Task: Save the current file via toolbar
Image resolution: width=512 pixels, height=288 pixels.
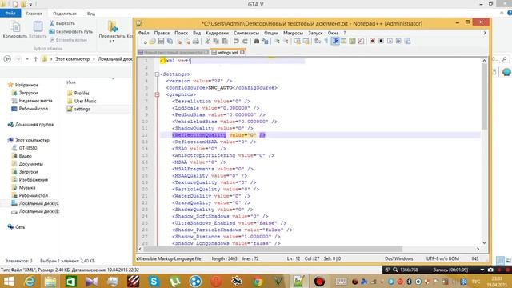Action: click(x=161, y=41)
